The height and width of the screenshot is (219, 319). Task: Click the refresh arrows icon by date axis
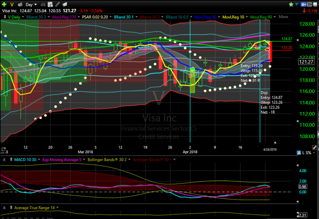[3, 150]
